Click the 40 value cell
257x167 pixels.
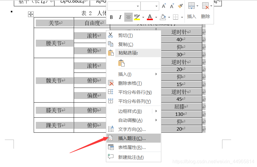pyautogui.click(x=181, y=39)
